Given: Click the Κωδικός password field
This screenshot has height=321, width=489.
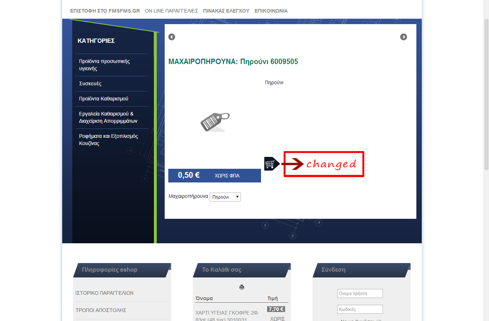Looking at the screenshot, I should coord(360,309).
